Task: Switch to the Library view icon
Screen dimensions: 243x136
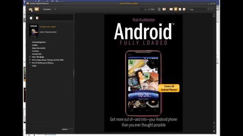Action: point(30,9)
